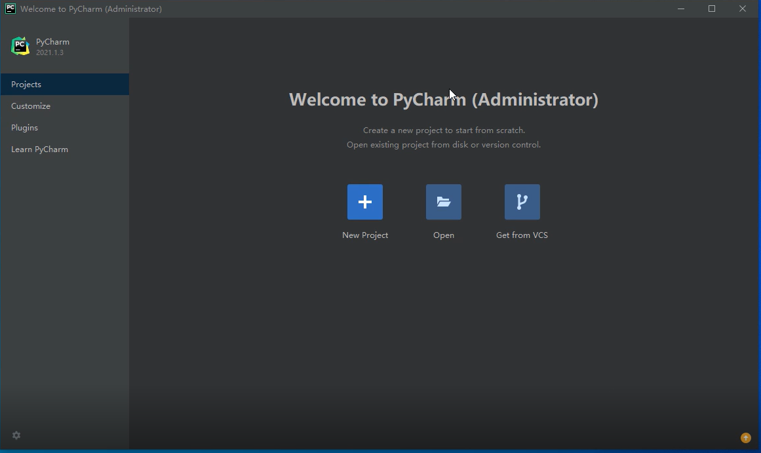Maximize the PyCharm welcome window
The image size is (761, 453).
pyautogui.click(x=711, y=9)
